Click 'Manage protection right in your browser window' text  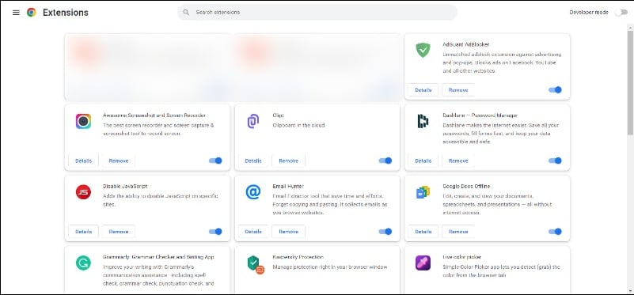point(330,267)
